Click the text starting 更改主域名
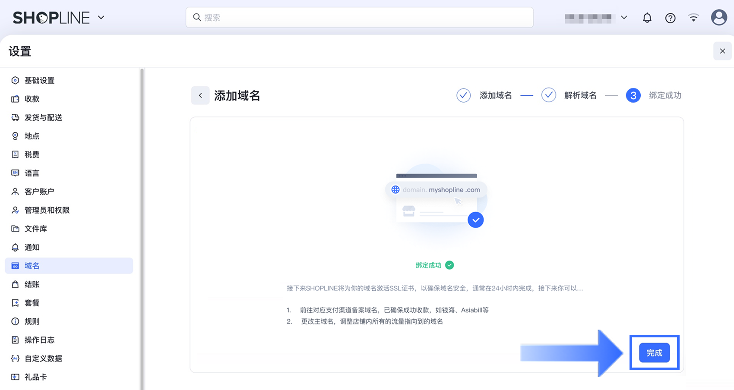The image size is (734, 390). coord(372,321)
